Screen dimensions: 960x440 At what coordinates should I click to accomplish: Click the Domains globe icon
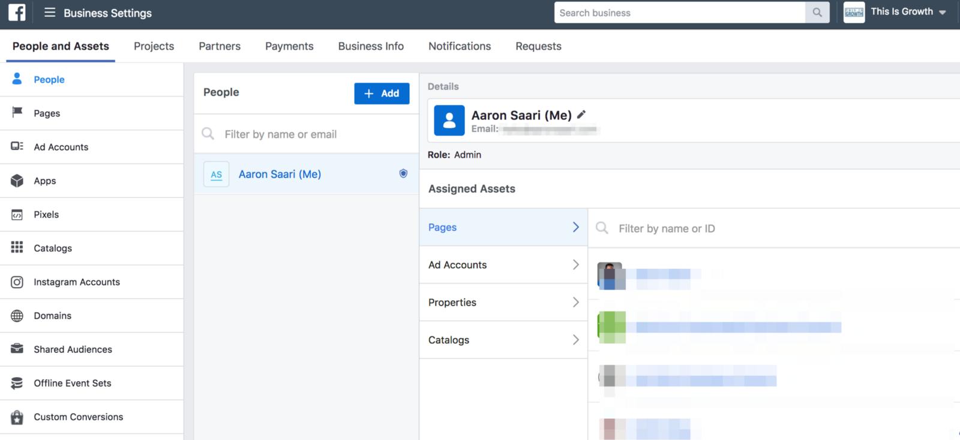point(17,315)
